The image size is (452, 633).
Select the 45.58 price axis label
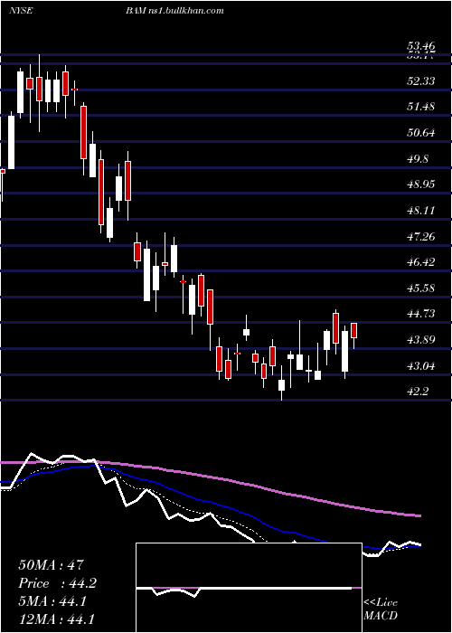(x=421, y=288)
